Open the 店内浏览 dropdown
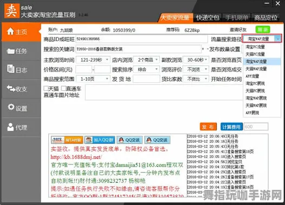Screen dimensions: 285x205 point(146,59)
